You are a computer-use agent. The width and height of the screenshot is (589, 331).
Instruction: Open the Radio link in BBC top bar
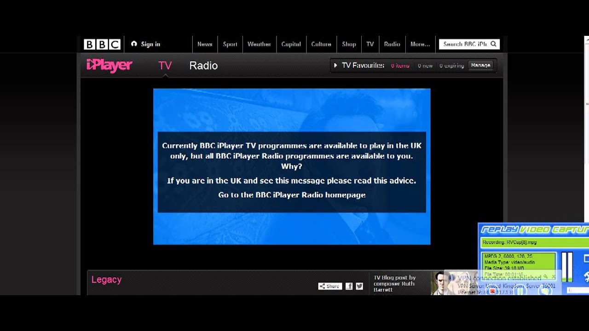[x=392, y=44]
